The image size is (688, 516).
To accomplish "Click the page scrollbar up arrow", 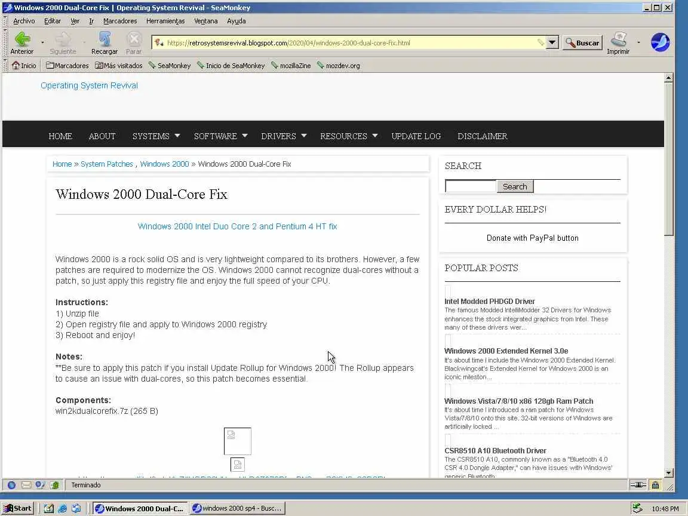I will tap(668, 78).
